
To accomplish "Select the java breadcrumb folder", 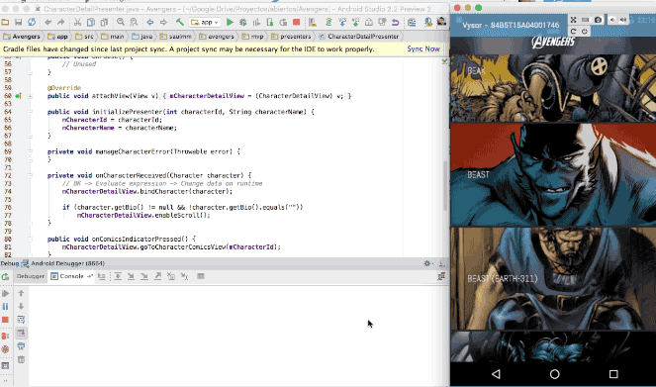I will click(x=142, y=37).
